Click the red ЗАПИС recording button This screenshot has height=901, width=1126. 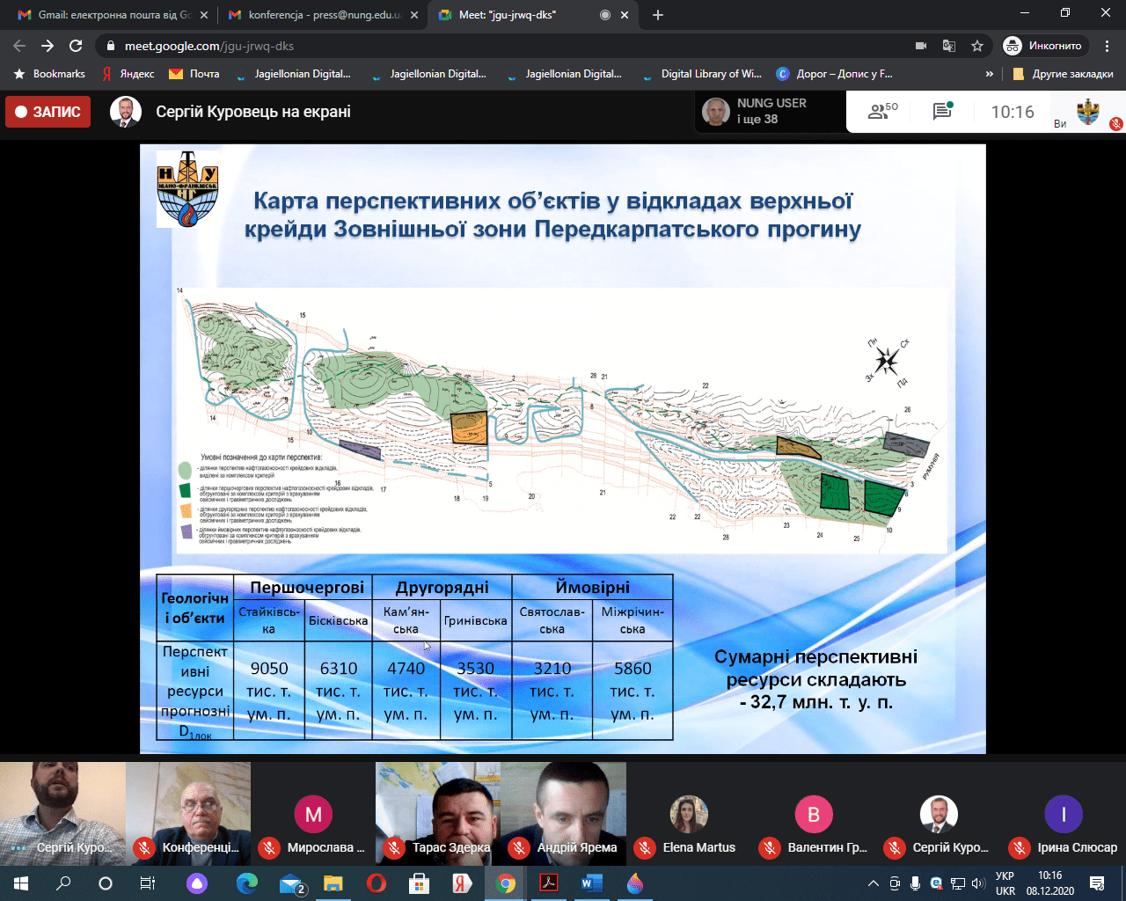click(x=48, y=112)
